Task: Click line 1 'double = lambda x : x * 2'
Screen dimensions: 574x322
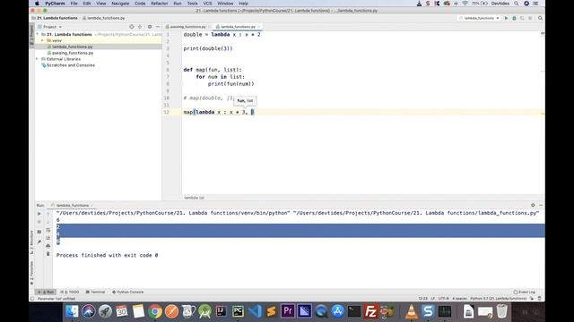Action: [222, 34]
